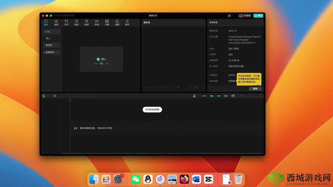Open the Adjustment (调节) tab

point(127,23)
